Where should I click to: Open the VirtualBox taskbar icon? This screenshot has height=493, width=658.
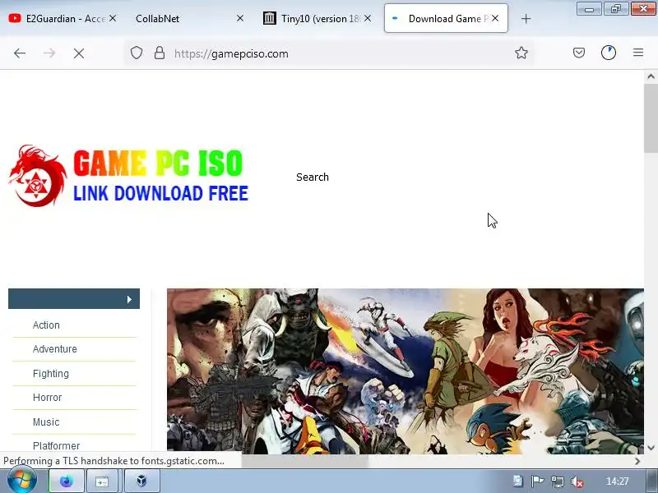click(141, 481)
